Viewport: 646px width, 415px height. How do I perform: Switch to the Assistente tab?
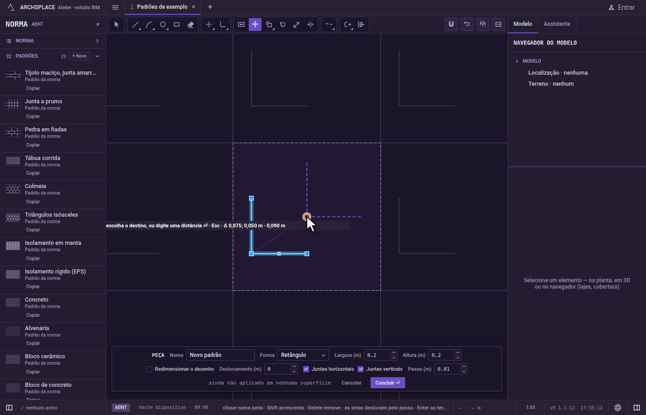(x=556, y=24)
